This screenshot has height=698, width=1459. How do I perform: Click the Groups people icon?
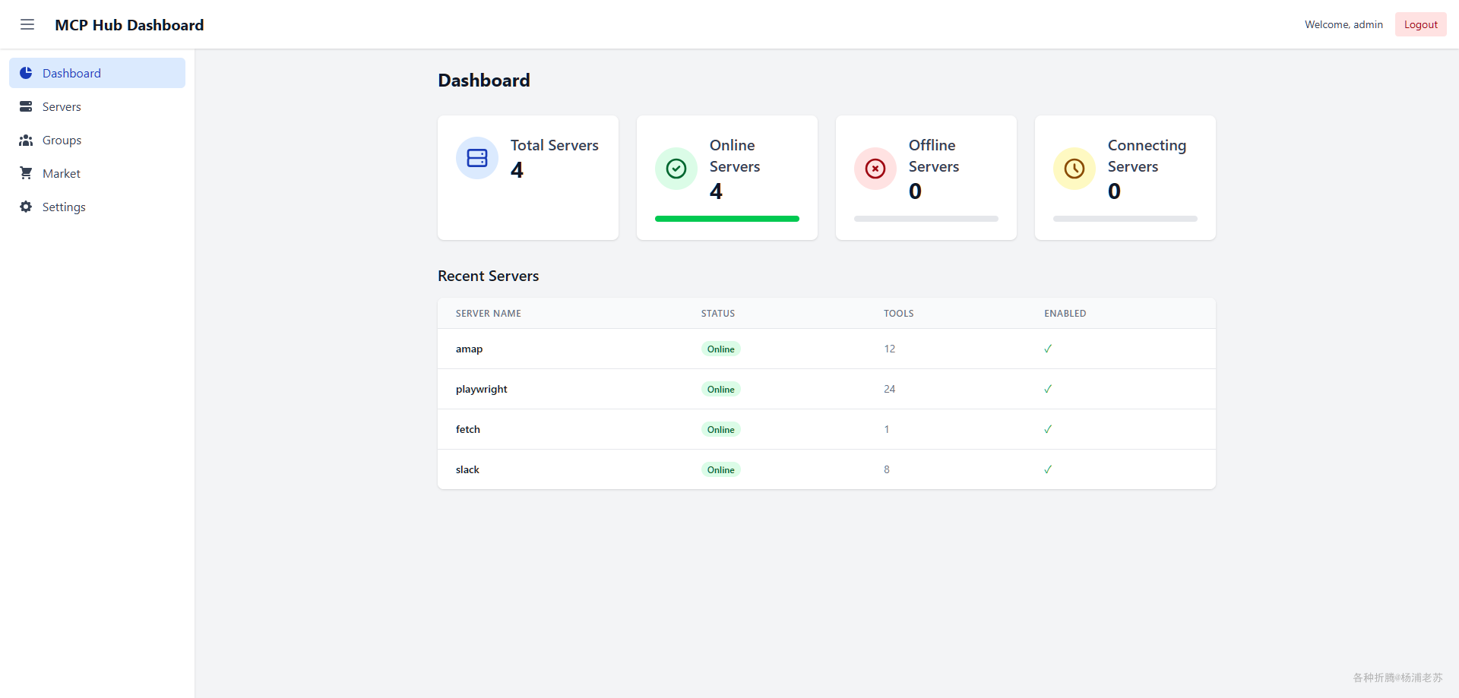(26, 140)
